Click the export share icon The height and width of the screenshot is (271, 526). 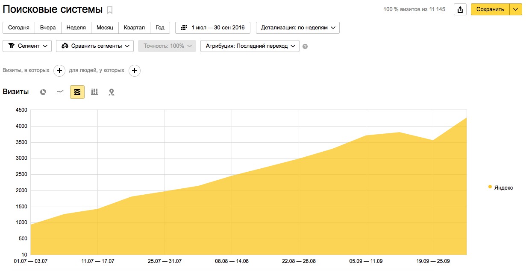point(460,9)
